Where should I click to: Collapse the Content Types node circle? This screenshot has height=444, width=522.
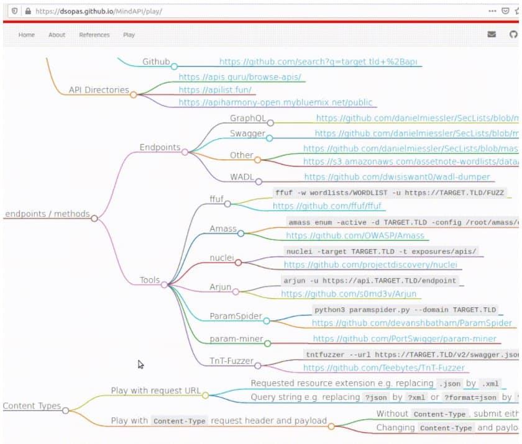pyautogui.click(x=66, y=410)
